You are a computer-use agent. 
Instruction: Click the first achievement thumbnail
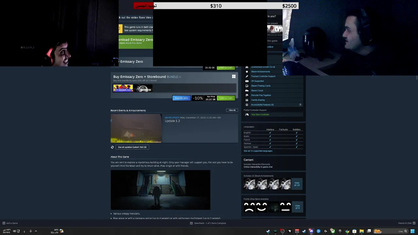tap(249, 184)
